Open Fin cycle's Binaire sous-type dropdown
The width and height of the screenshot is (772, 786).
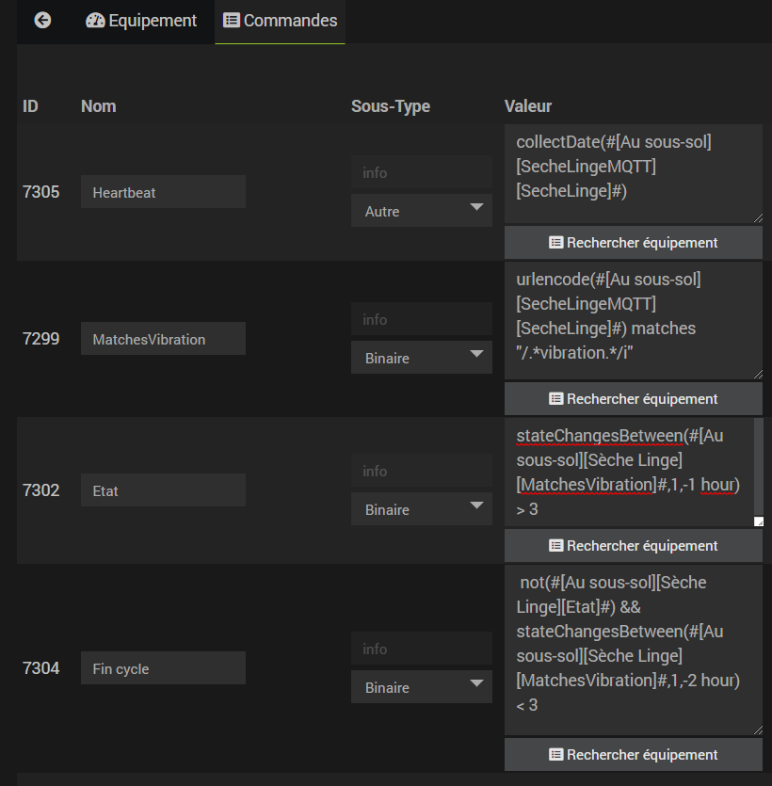pyautogui.click(x=421, y=687)
